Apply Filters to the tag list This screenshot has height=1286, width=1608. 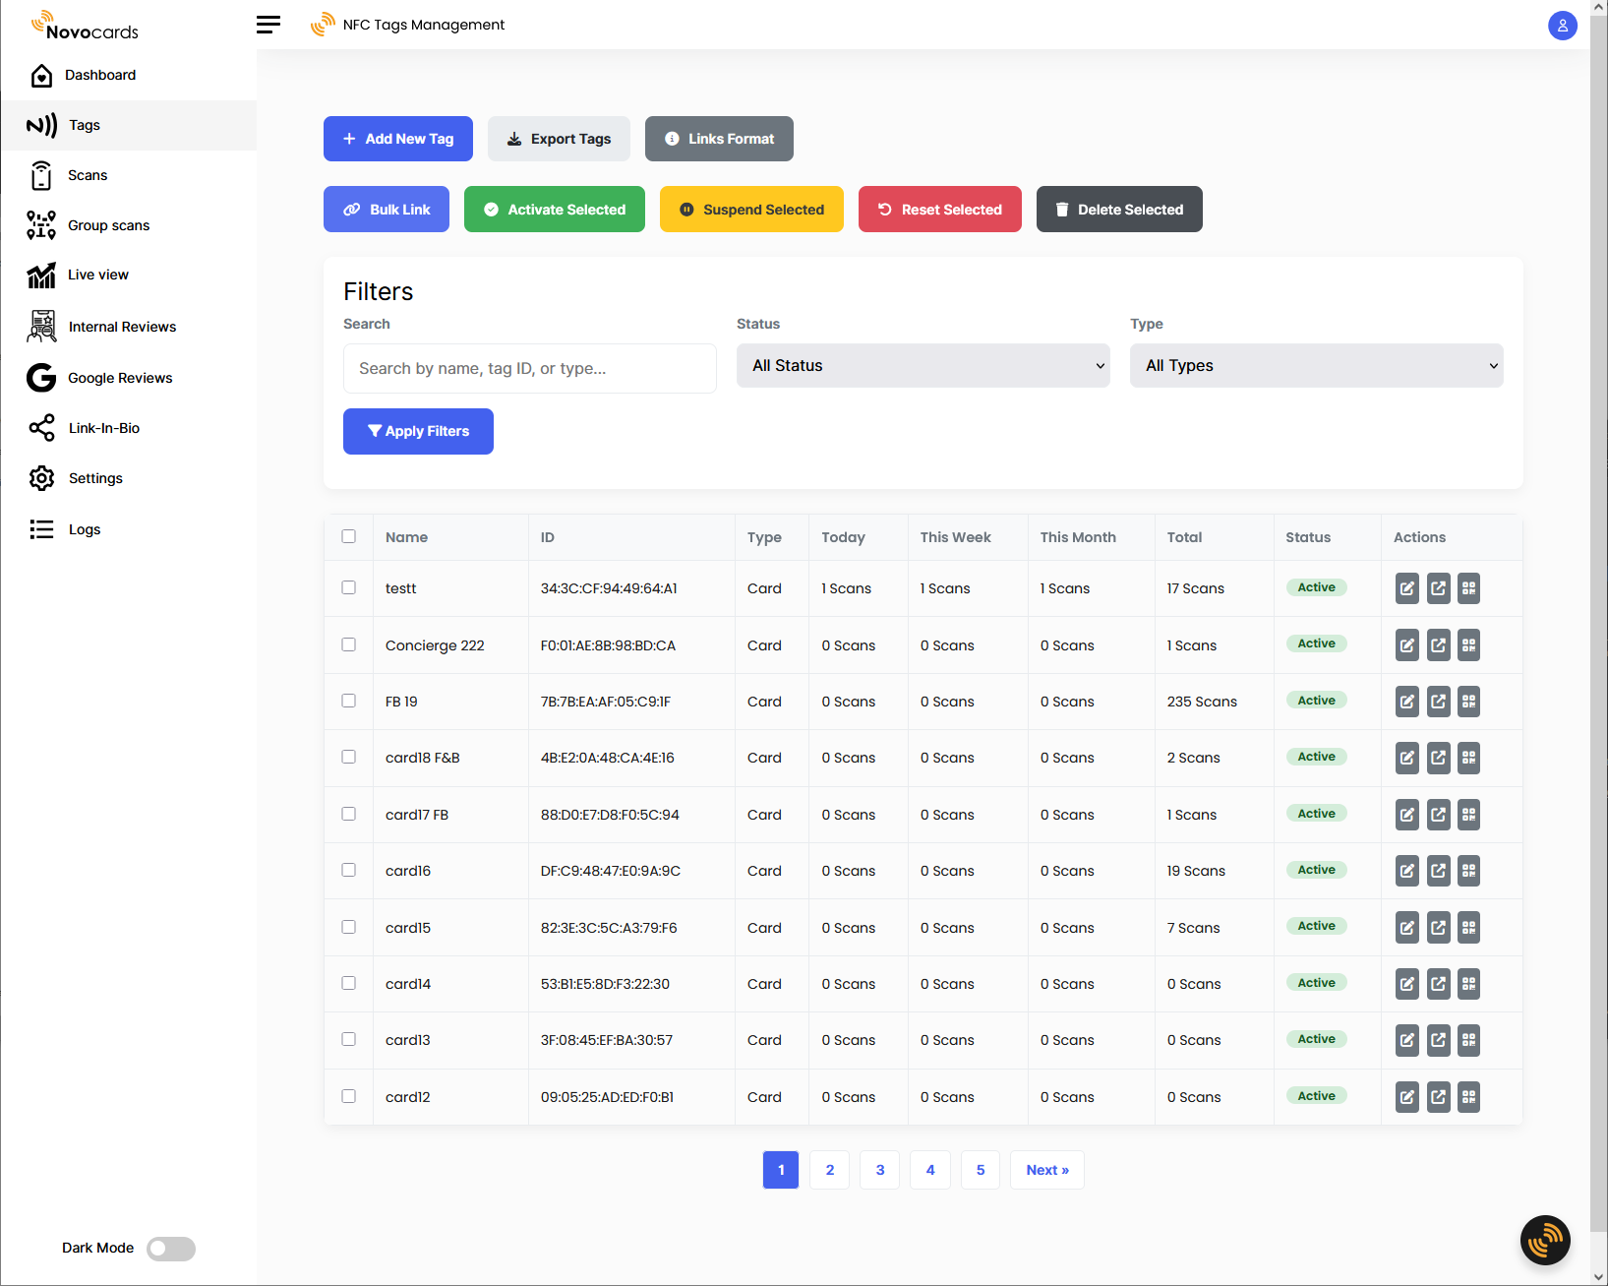418,431
